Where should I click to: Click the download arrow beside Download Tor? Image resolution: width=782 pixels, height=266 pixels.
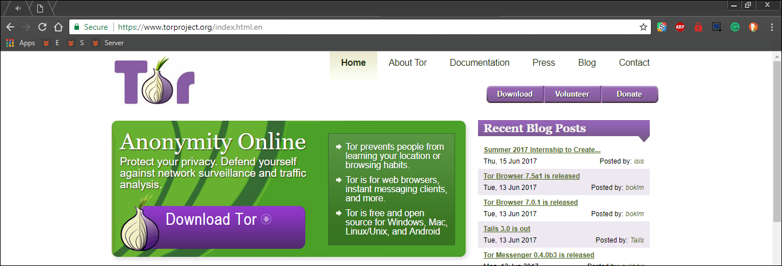[266, 219]
